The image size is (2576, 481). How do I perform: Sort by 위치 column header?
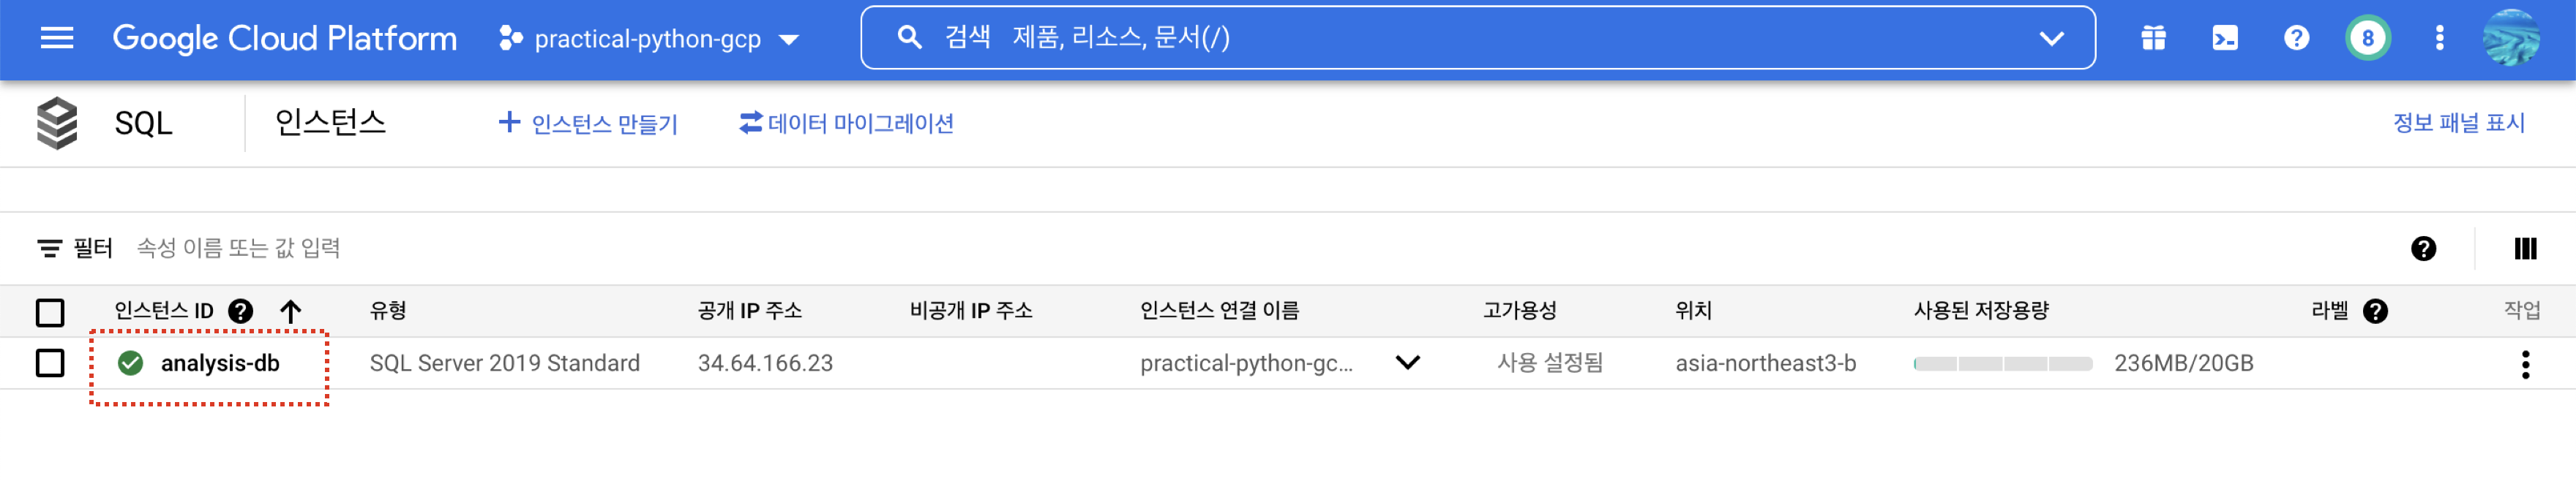click(1693, 311)
